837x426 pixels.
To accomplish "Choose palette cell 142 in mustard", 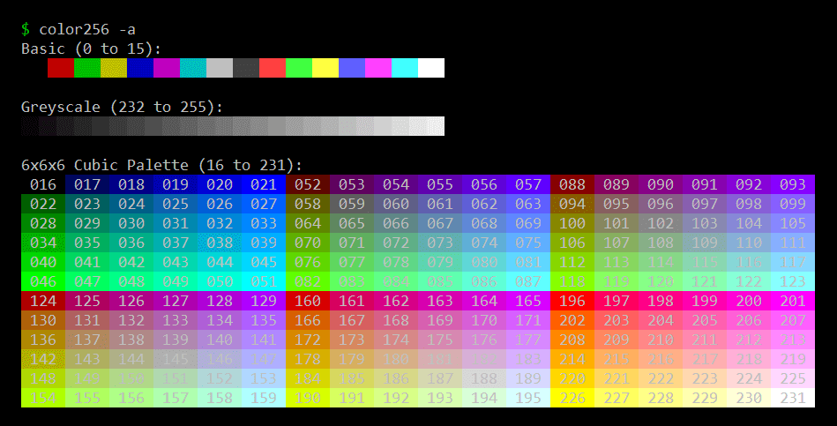I will click(43, 359).
